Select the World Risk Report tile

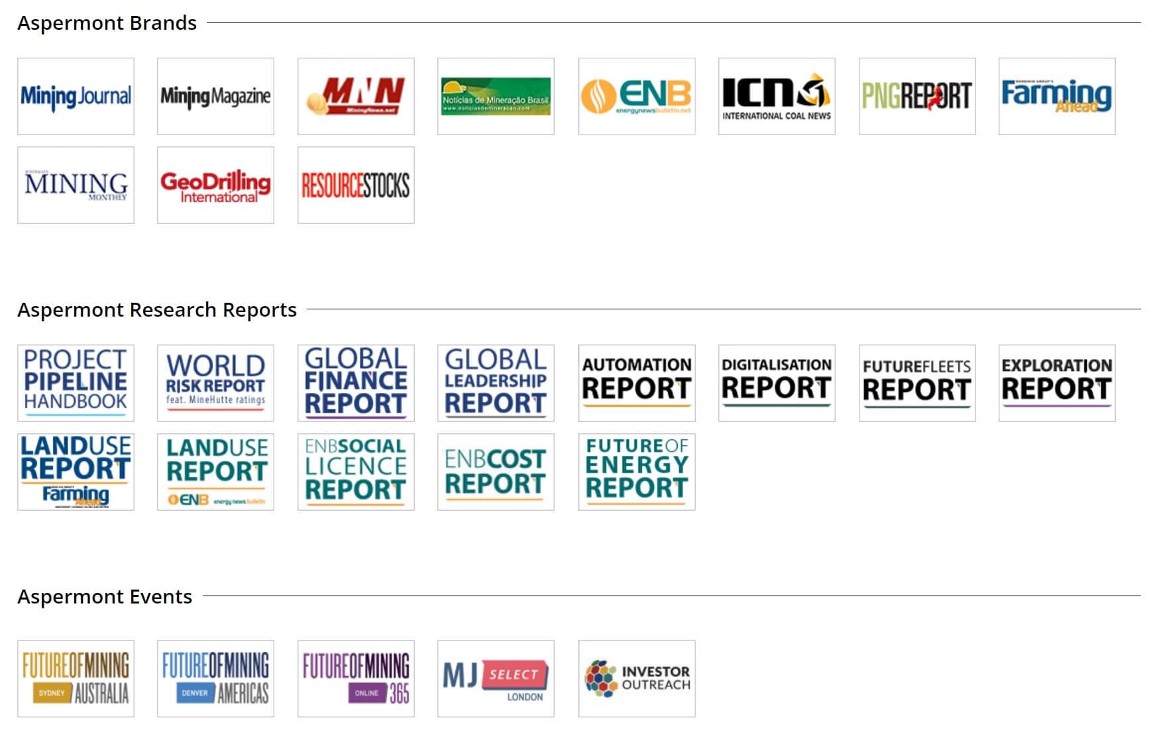[x=215, y=383]
